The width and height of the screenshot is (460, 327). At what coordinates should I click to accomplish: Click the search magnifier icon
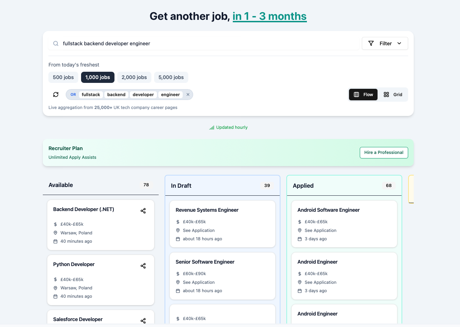56,44
